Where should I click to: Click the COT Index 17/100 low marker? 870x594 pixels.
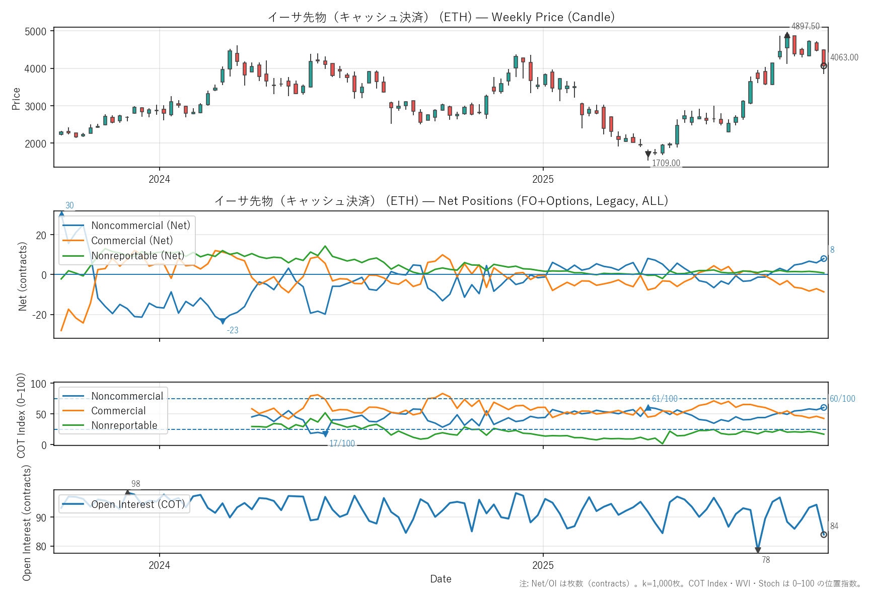[x=325, y=434]
